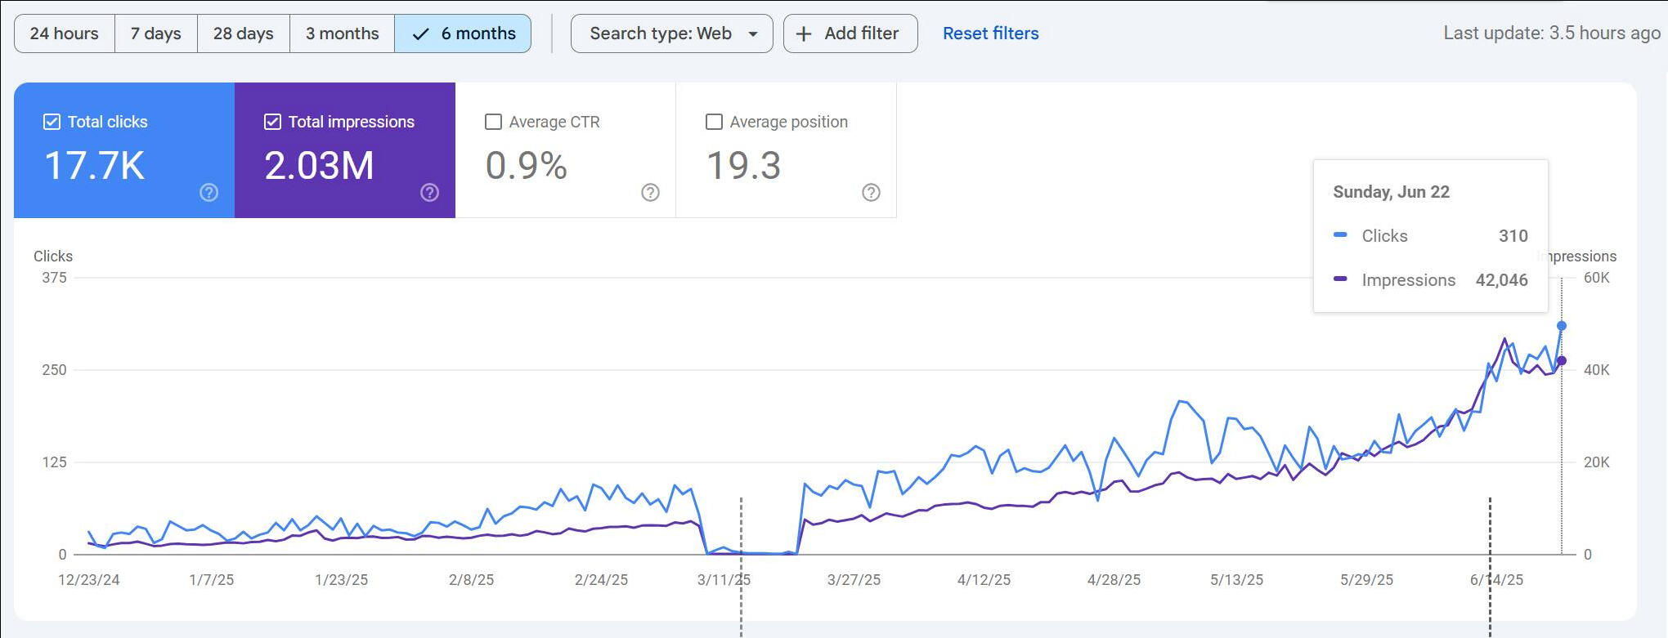The image size is (1668, 638).
Task: Select the 3 months range
Action: pos(342,33)
